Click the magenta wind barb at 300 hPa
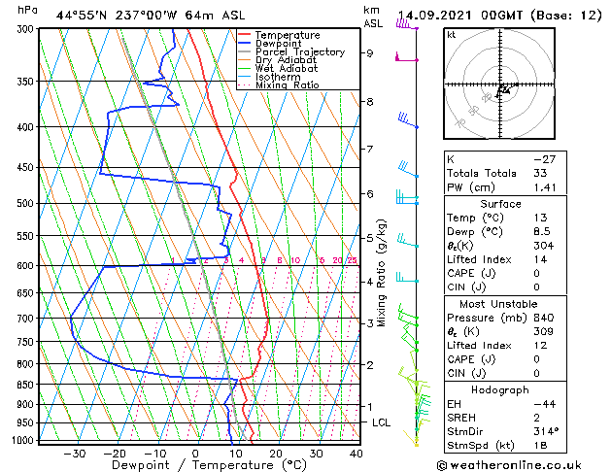 click(407, 25)
